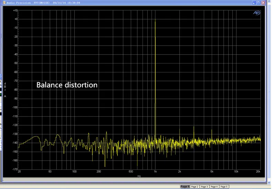
Task: Minimize the FFT(NOISE) graph window
Action: pos(254,3)
